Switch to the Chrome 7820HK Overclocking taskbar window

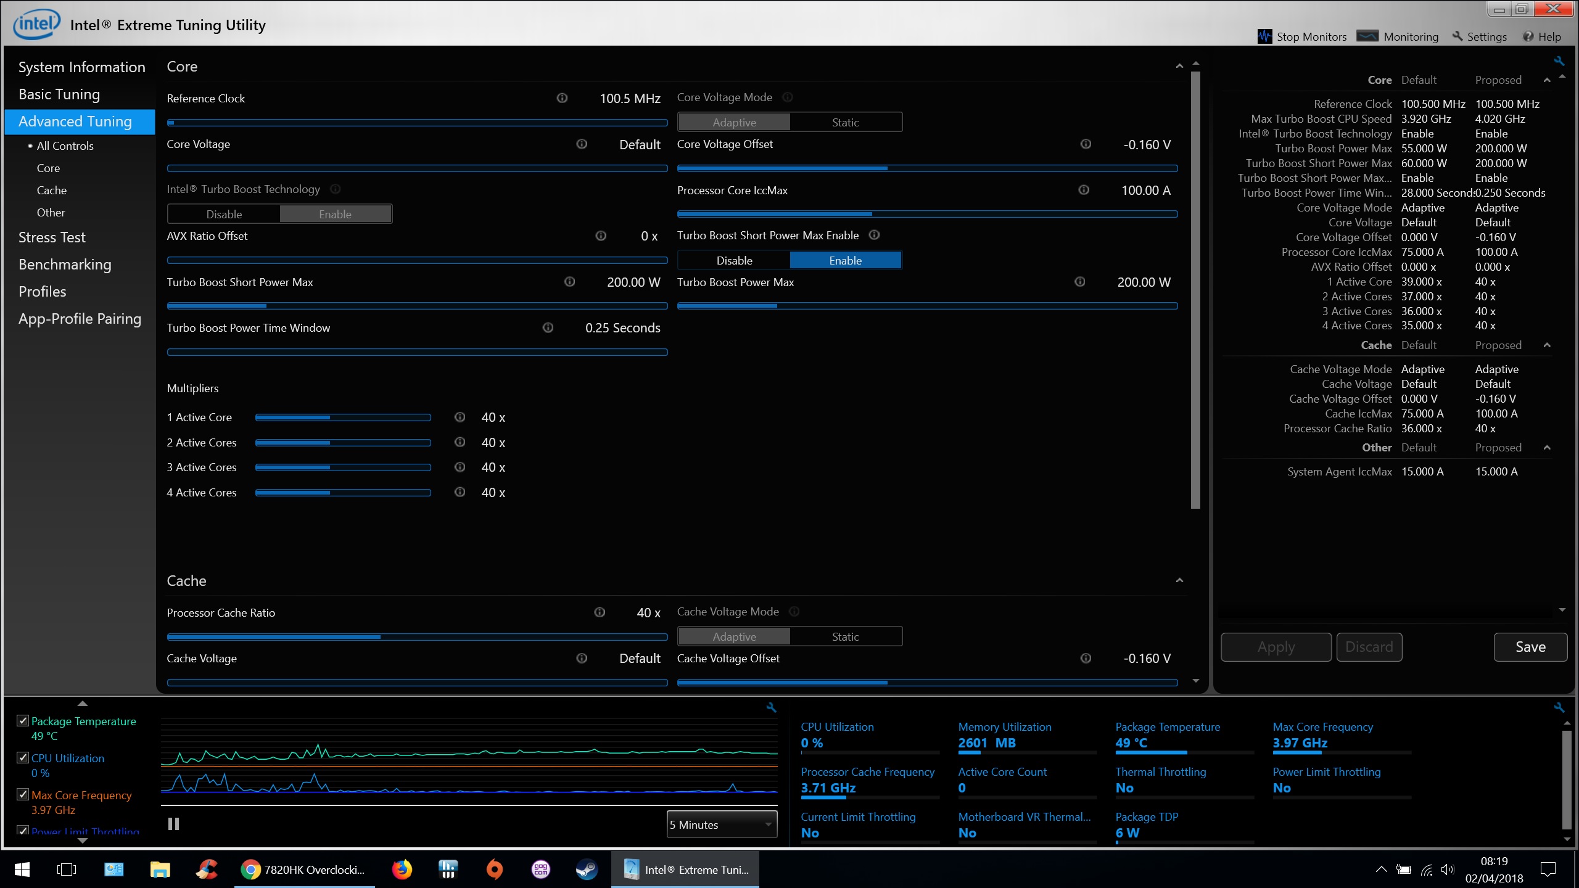[304, 869]
